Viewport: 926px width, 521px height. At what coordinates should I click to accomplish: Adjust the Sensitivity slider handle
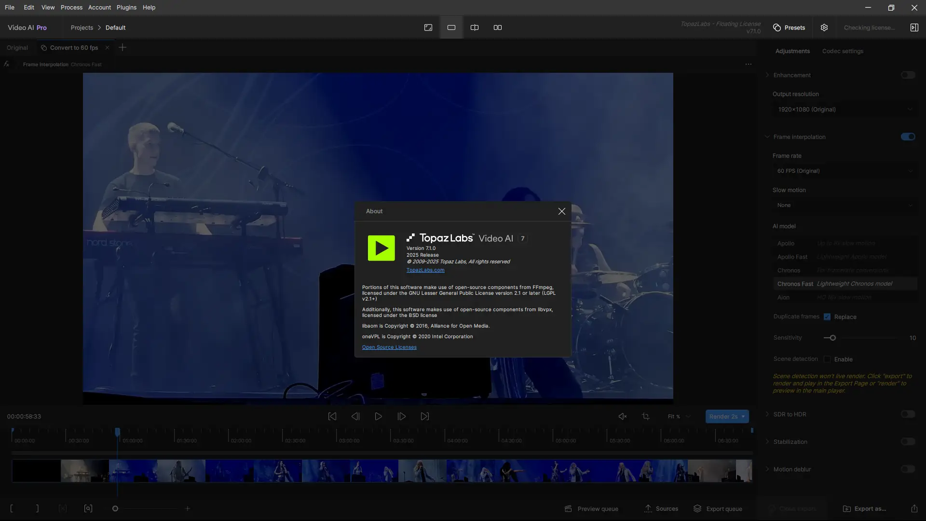(x=832, y=338)
